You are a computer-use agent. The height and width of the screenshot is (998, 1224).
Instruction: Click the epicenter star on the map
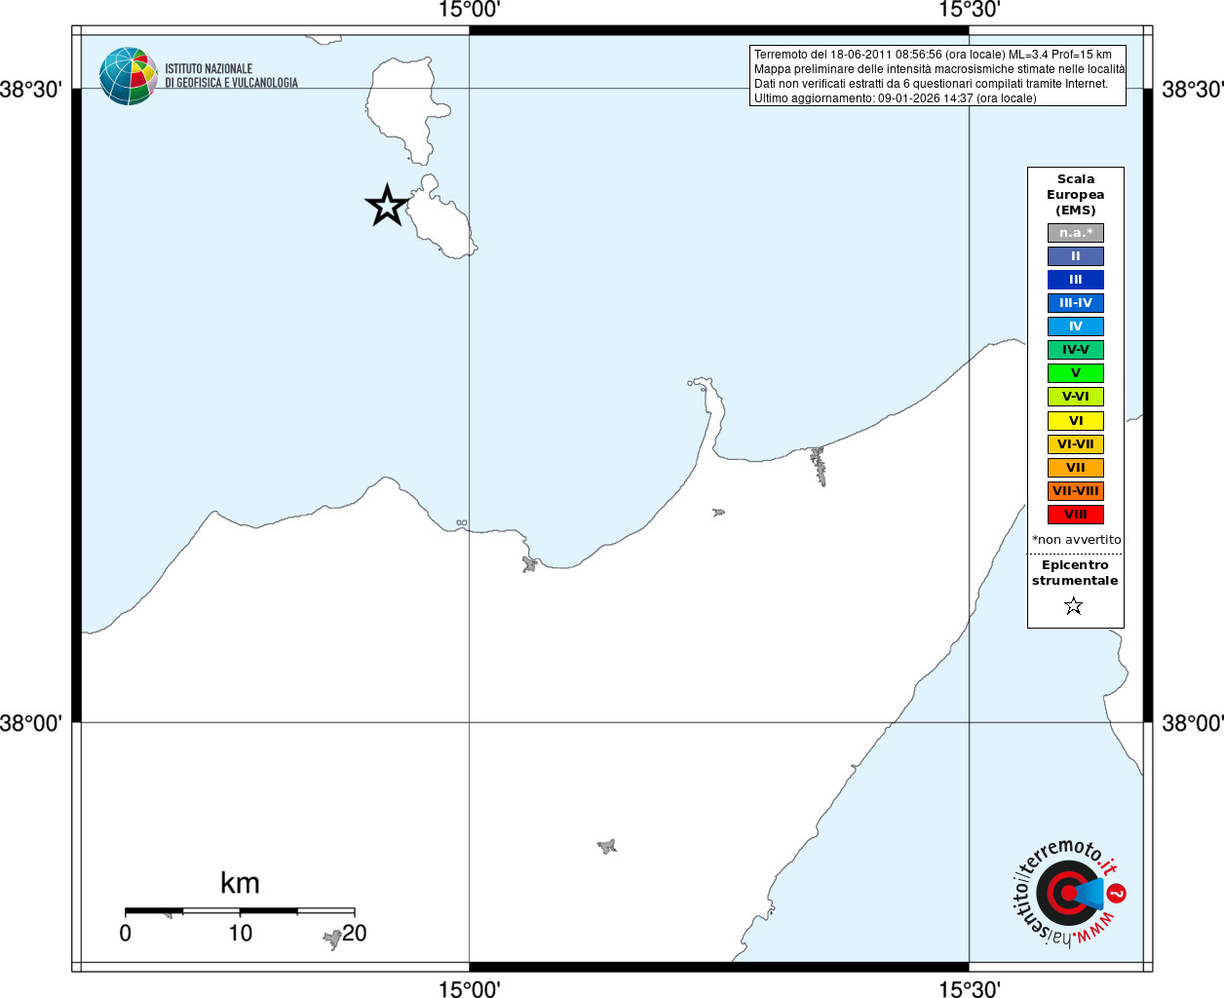coord(387,206)
